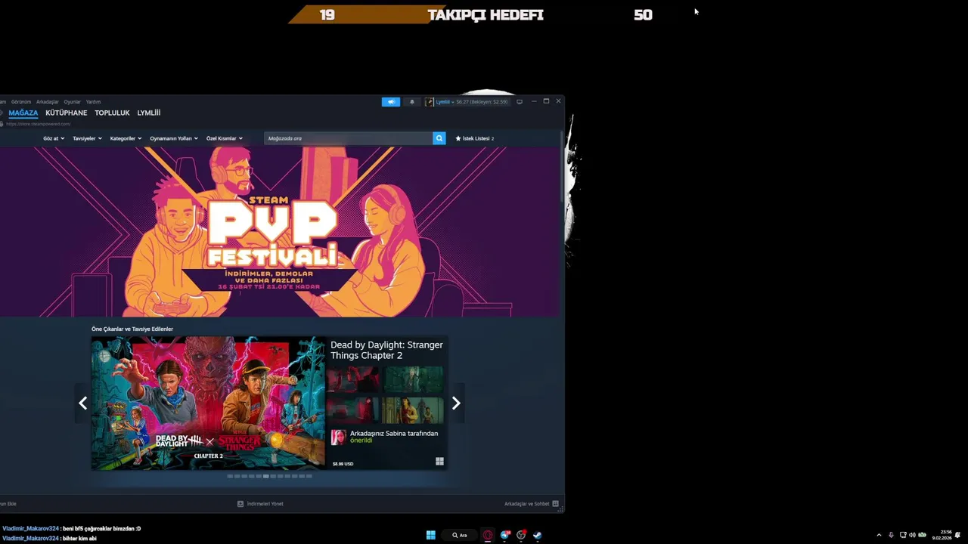Viewport: 968px width, 544px height.
Task: Open Steam notifications bell icon
Action: pos(412,102)
